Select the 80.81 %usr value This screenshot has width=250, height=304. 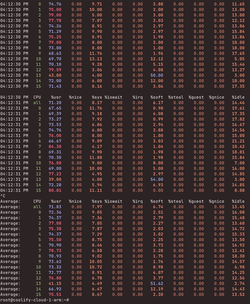55,190
